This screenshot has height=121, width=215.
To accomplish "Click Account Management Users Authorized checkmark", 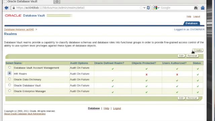I will [x=177, y=69].
